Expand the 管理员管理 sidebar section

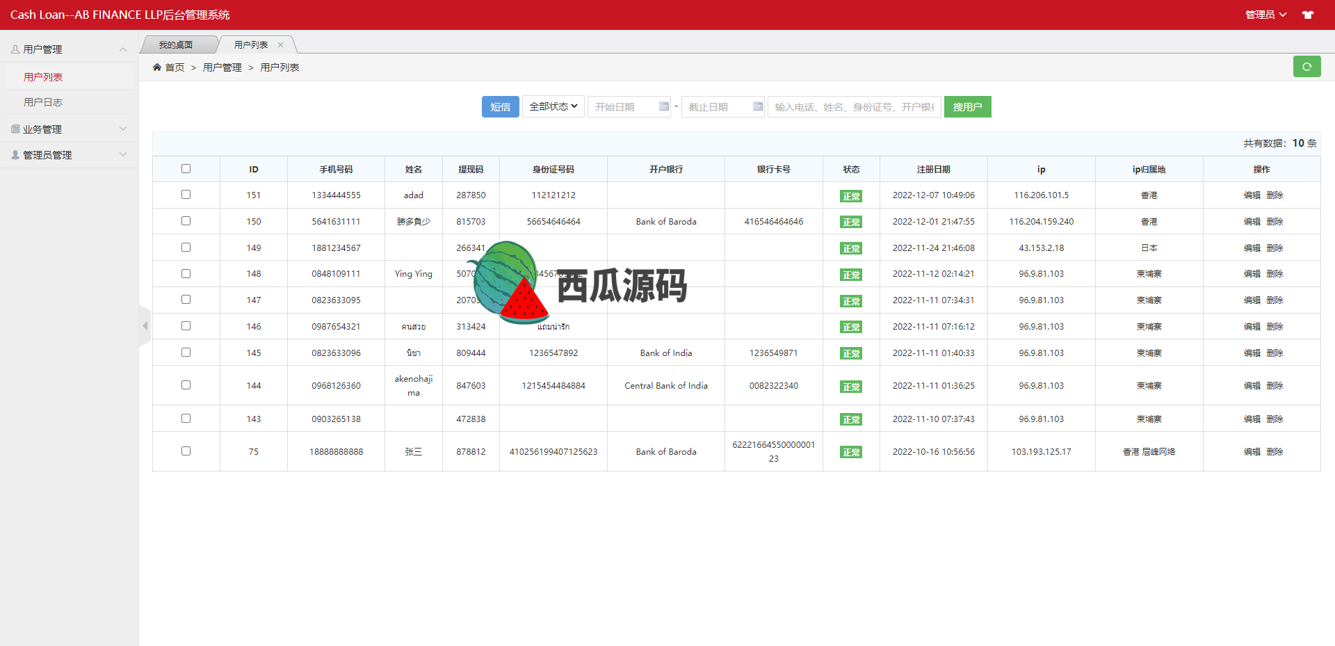point(70,154)
